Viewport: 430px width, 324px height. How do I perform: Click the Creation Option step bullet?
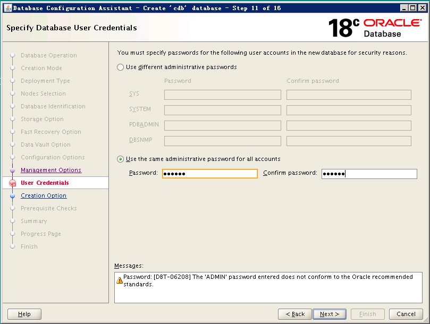[12, 195]
